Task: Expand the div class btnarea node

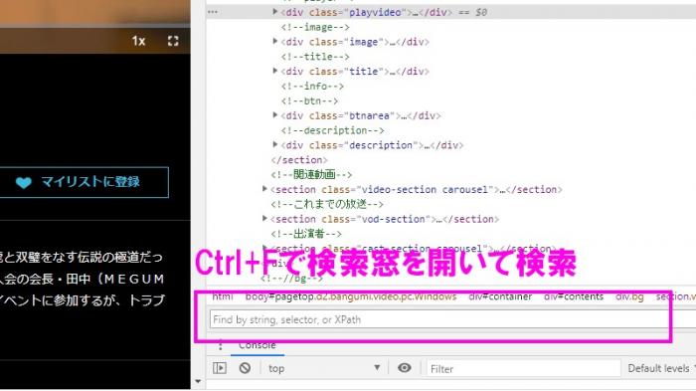Action: point(274,115)
